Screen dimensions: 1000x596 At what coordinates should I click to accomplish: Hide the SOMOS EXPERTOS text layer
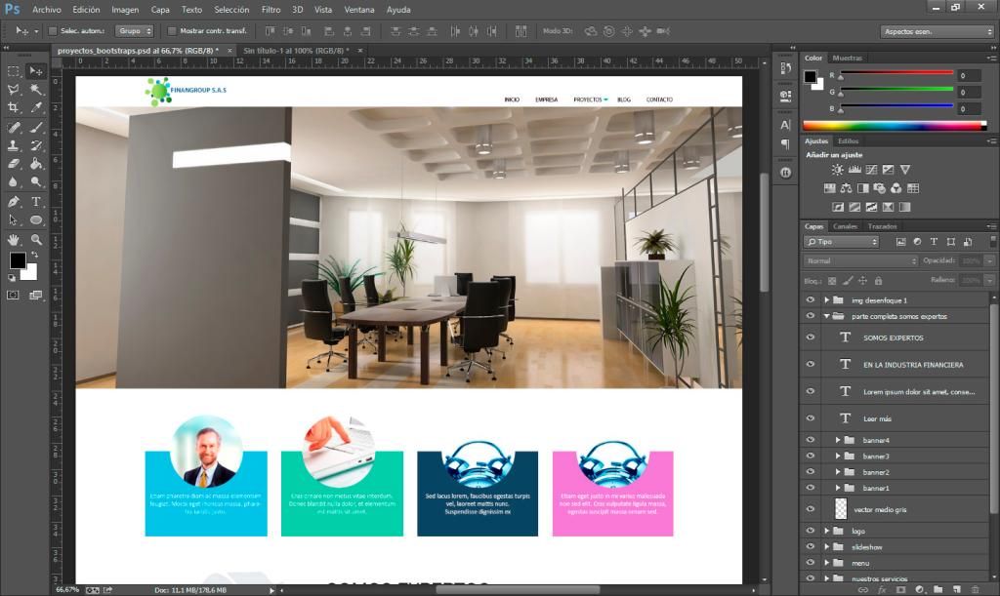[x=810, y=338]
